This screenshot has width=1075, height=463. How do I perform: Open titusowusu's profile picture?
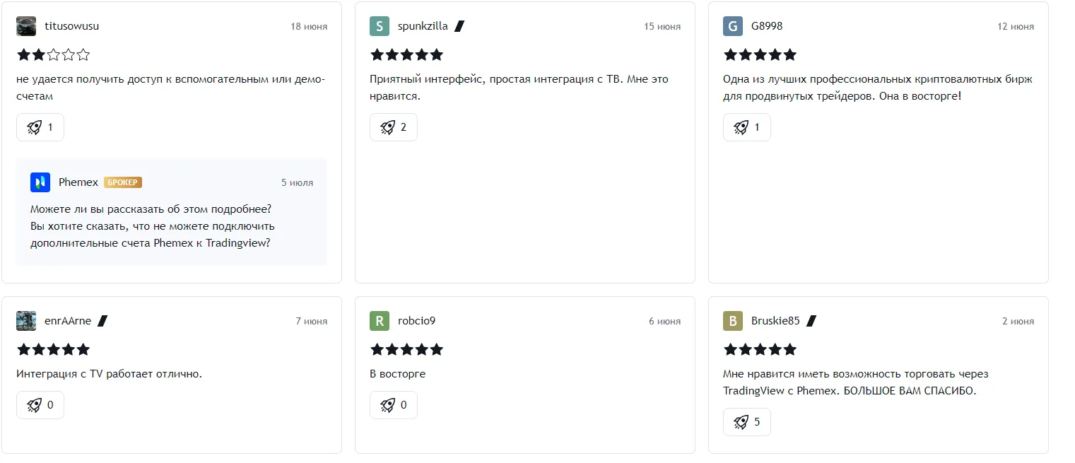[26, 26]
